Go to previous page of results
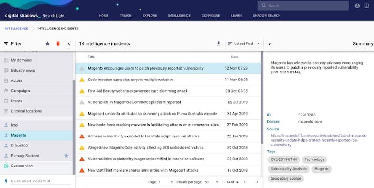Screen dimensions: 374x188 (x=245, y=182)
